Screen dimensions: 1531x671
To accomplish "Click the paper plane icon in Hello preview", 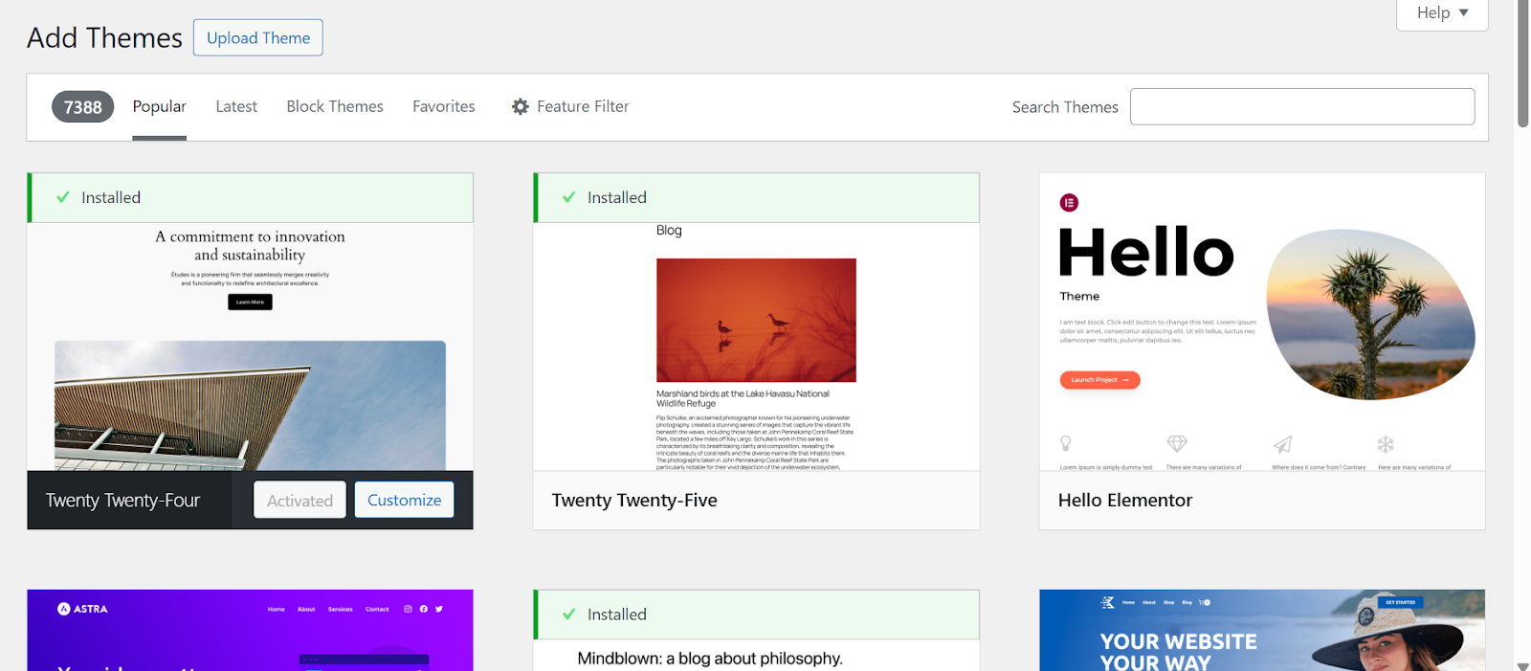I will coord(1283,444).
